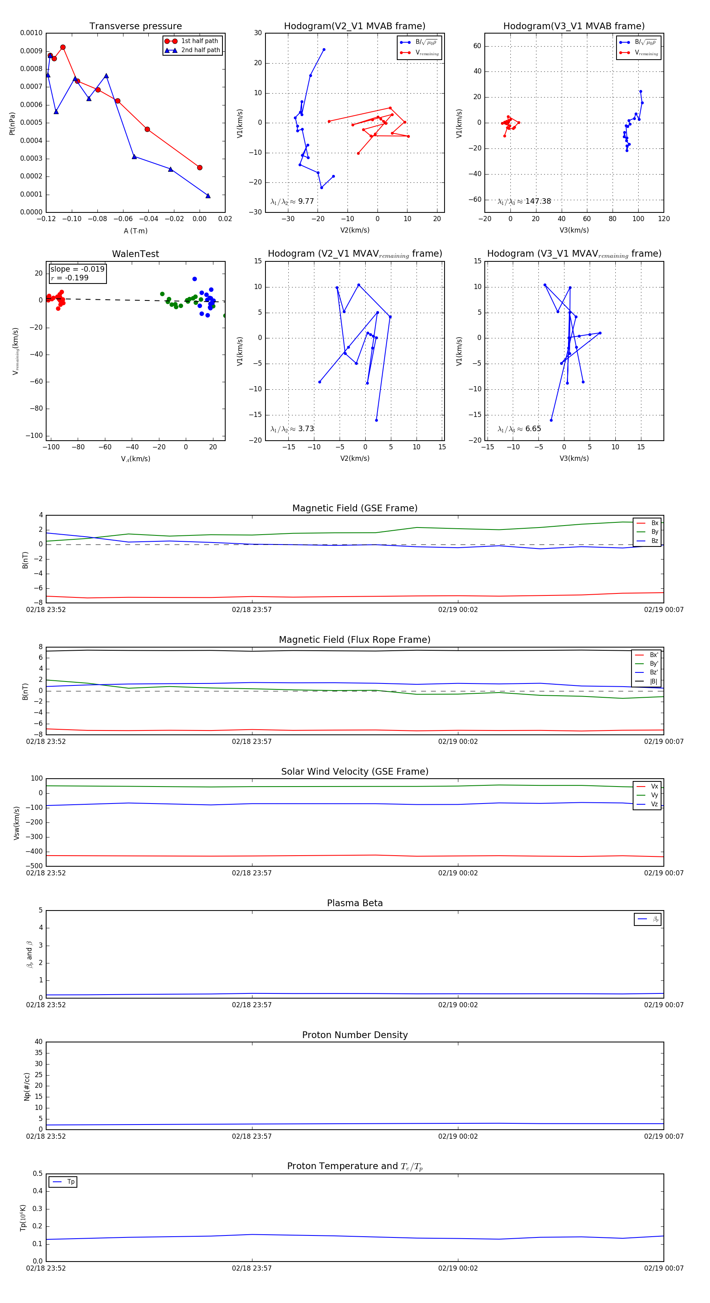The width and height of the screenshot is (710, 1303).
Task: Click the λ1/λ3 ≈ 147.38 annotation
Action: pos(524,201)
